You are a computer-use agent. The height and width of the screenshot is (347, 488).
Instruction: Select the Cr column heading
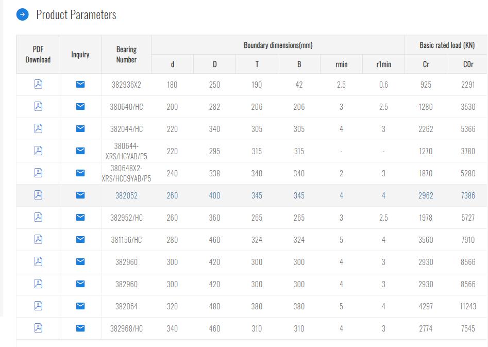pos(426,64)
